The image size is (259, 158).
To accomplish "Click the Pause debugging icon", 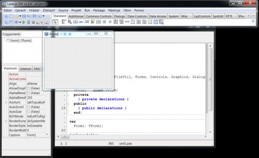I will [x=28, y=22].
